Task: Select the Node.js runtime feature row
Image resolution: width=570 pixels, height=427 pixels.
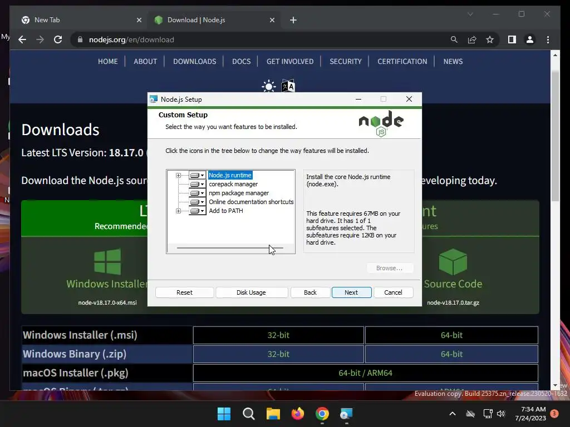Action: coord(230,175)
